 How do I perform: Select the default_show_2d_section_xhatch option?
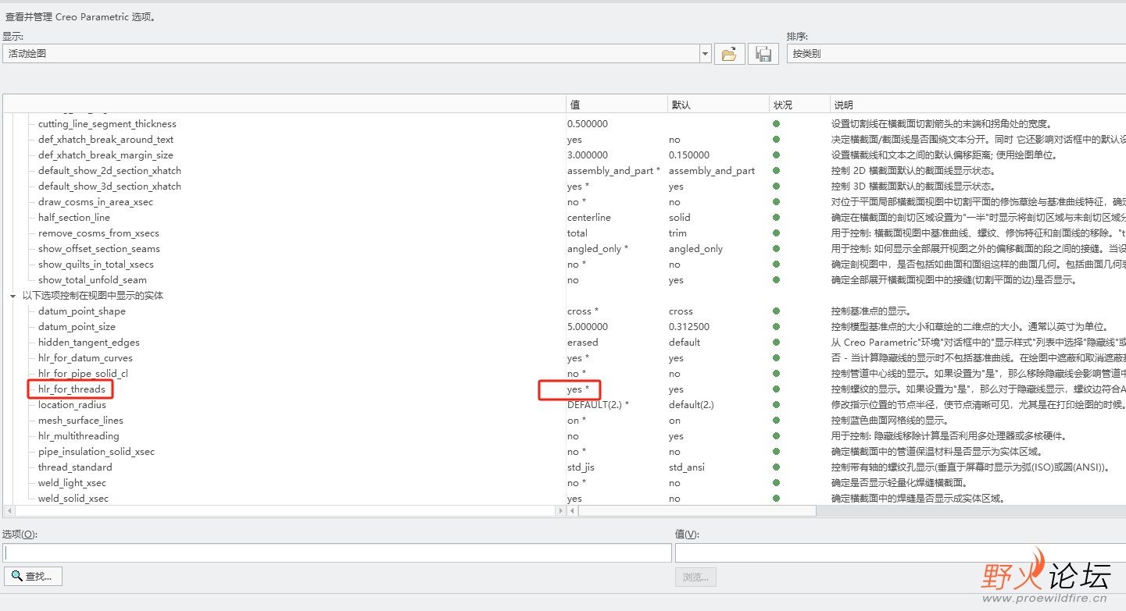coord(109,171)
